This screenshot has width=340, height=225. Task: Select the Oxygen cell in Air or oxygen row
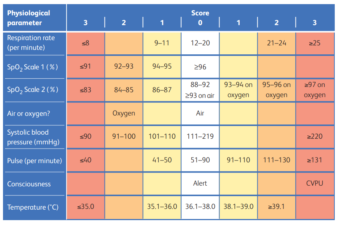tap(124, 113)
